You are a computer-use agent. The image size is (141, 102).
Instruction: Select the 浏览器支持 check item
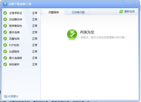16,20
